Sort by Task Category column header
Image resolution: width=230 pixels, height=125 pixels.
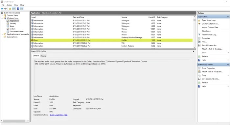(x=162, y=17)
